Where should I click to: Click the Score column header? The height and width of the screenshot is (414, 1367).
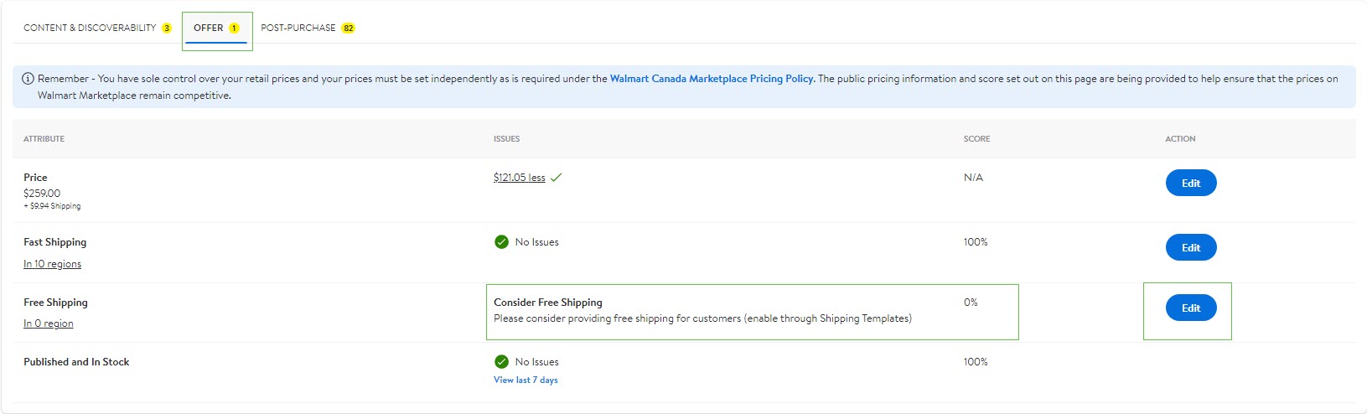[x=976, y=139]
